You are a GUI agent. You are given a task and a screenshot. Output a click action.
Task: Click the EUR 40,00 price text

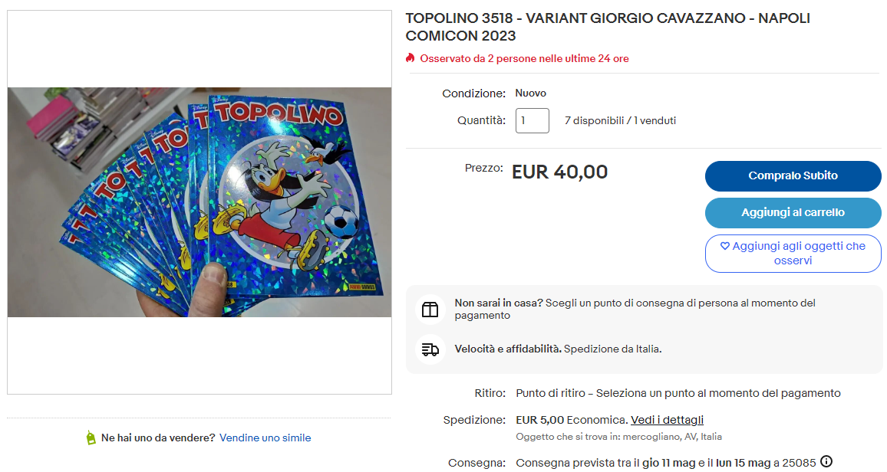[x=559, y=172]
